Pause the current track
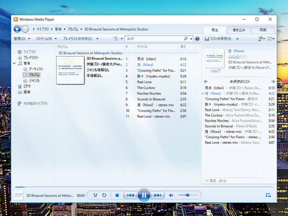Image resolution: width=288 pixels, height=216 pixels. tap(144, 195)
